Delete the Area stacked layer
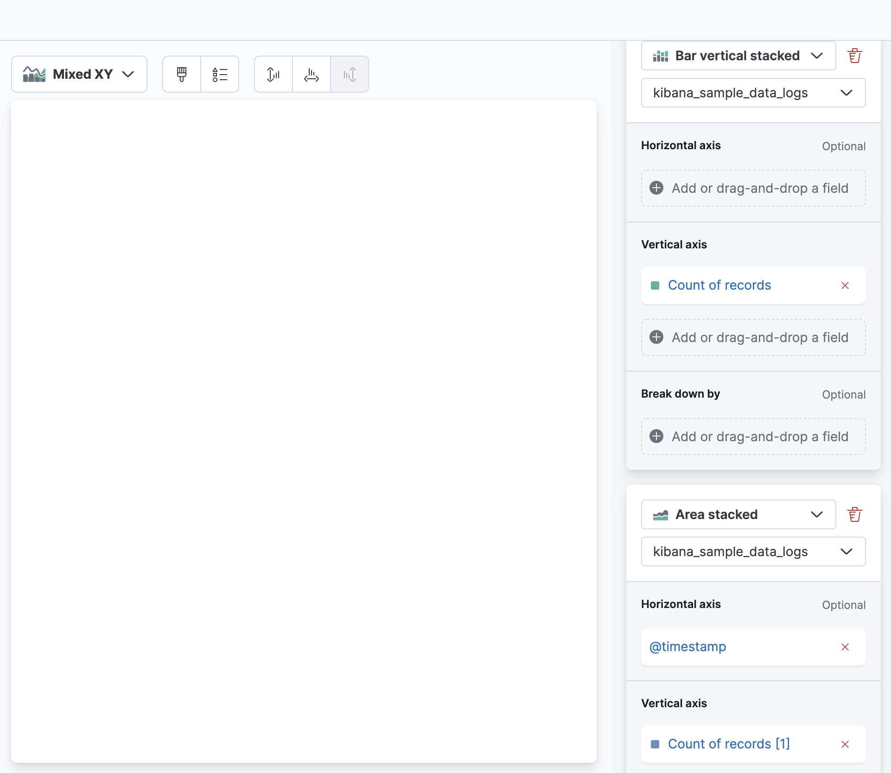The width and height of the screenshot is (891, 773). click(854, 514)
